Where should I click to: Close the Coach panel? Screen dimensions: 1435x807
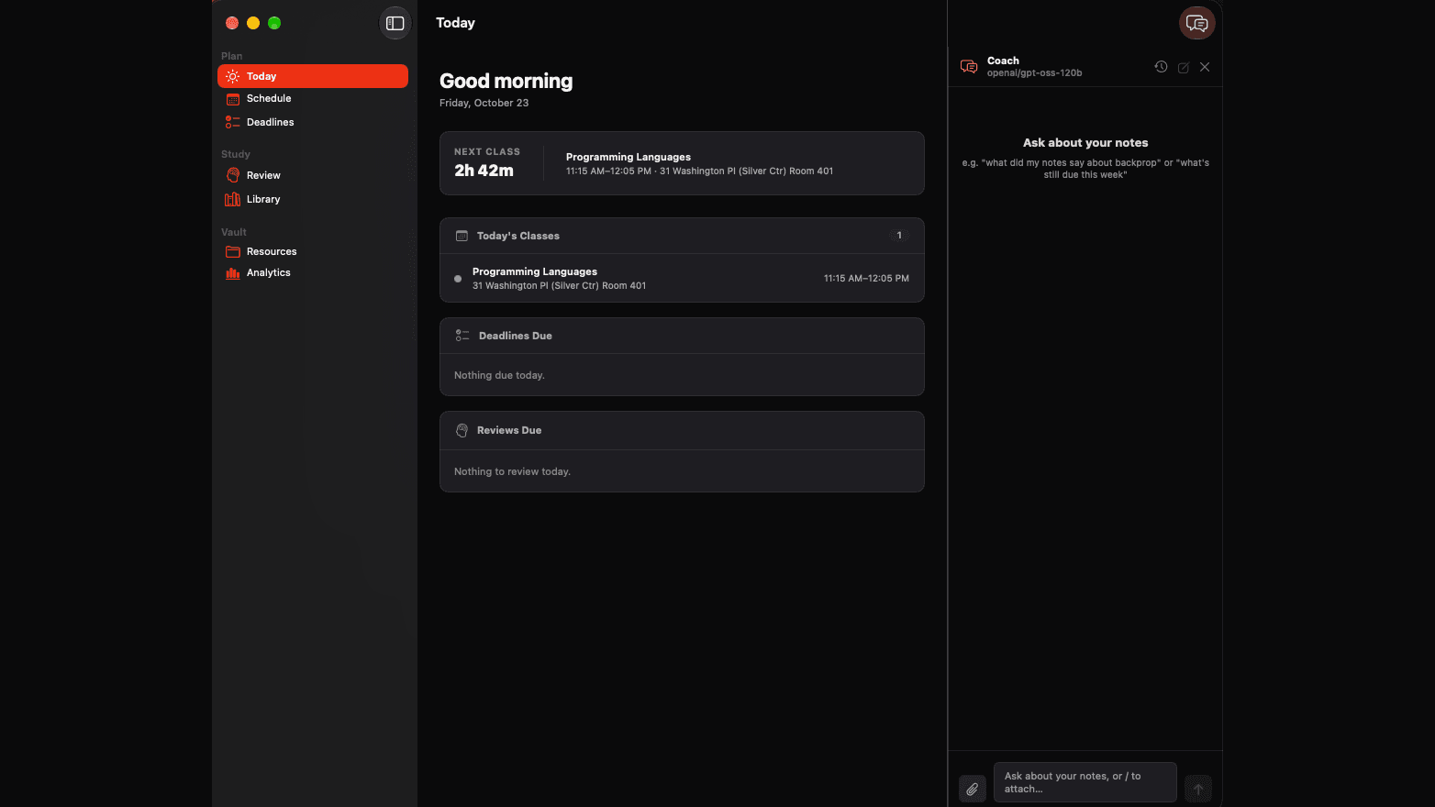pyautogui.click(x=1205, y=67)
